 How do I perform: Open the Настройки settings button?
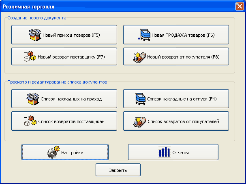[65, 152]
